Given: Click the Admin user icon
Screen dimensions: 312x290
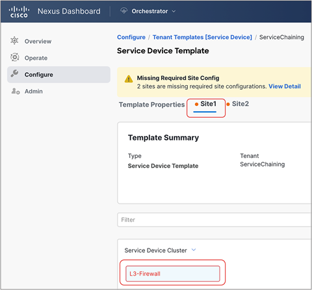Looking at the screenshot, I should click(16, 91).
